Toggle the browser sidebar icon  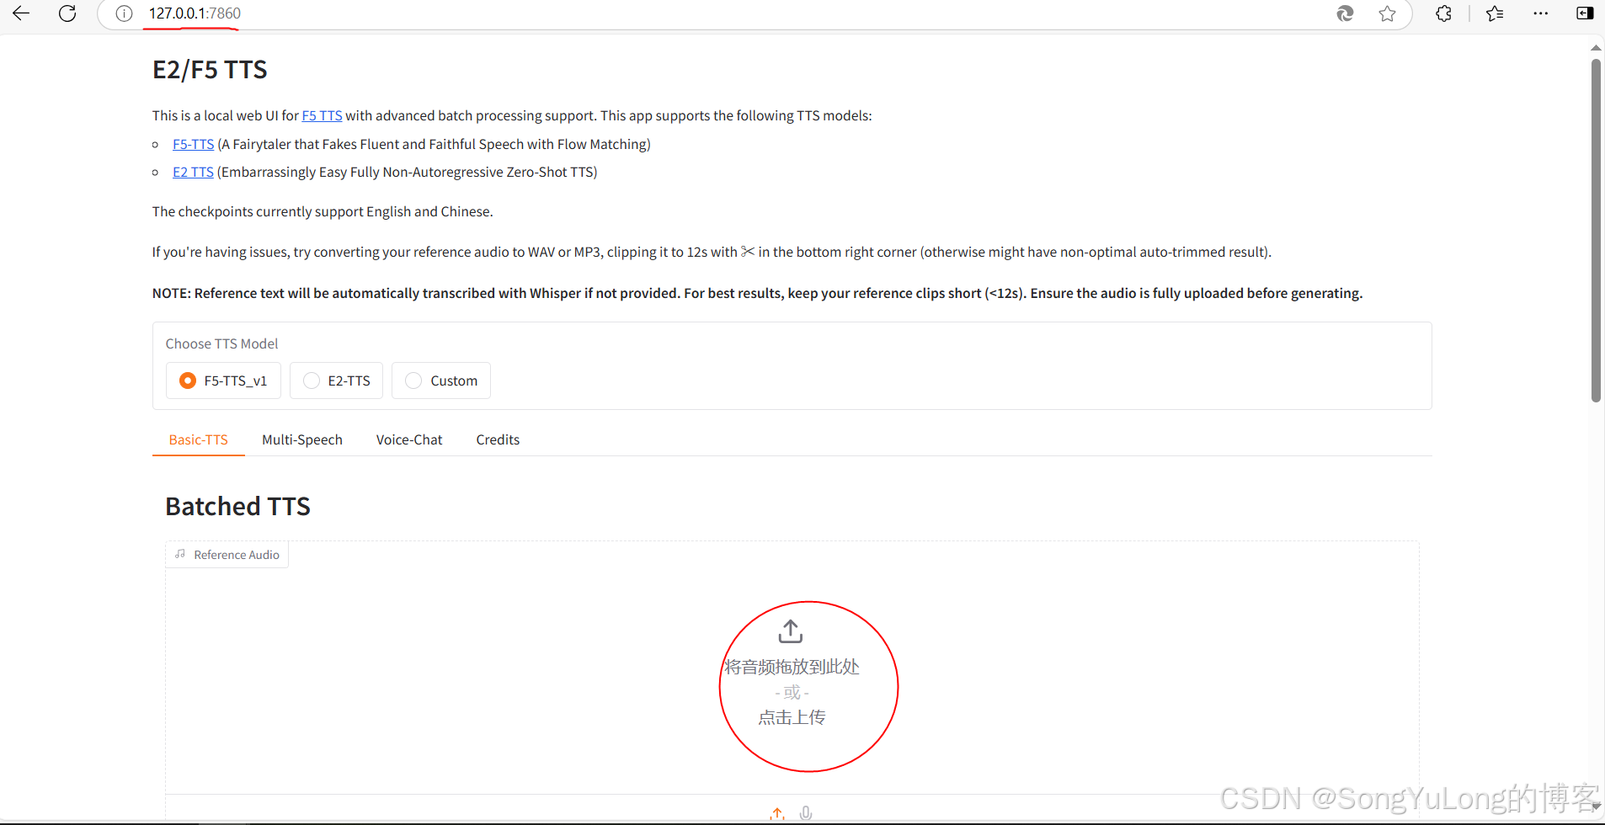tap(1584, 13)
